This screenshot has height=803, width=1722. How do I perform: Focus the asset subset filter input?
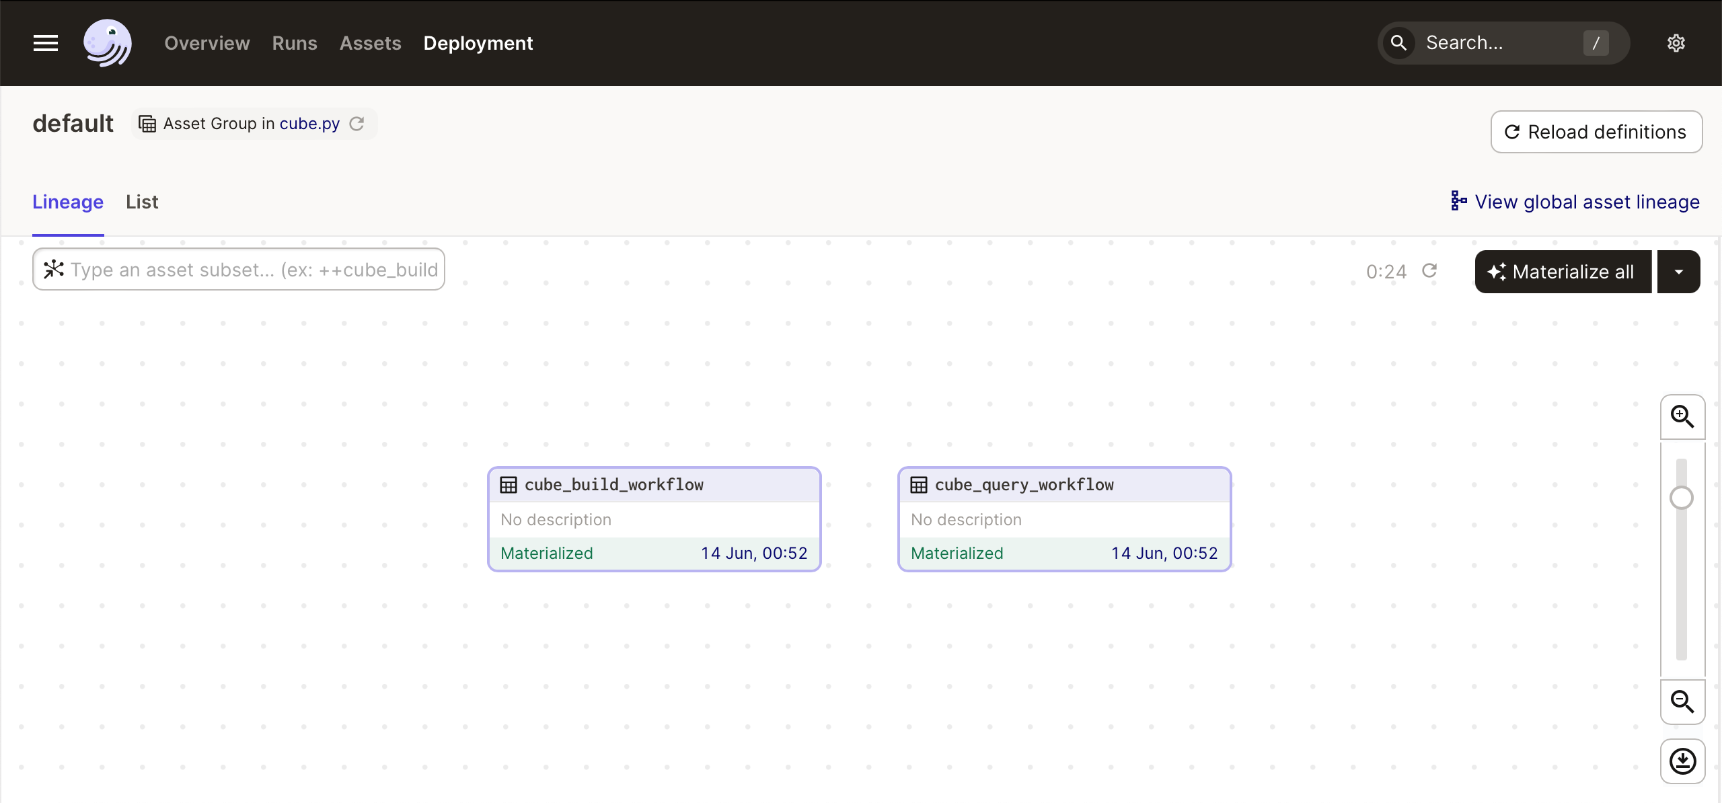click(x=254, y=270)
